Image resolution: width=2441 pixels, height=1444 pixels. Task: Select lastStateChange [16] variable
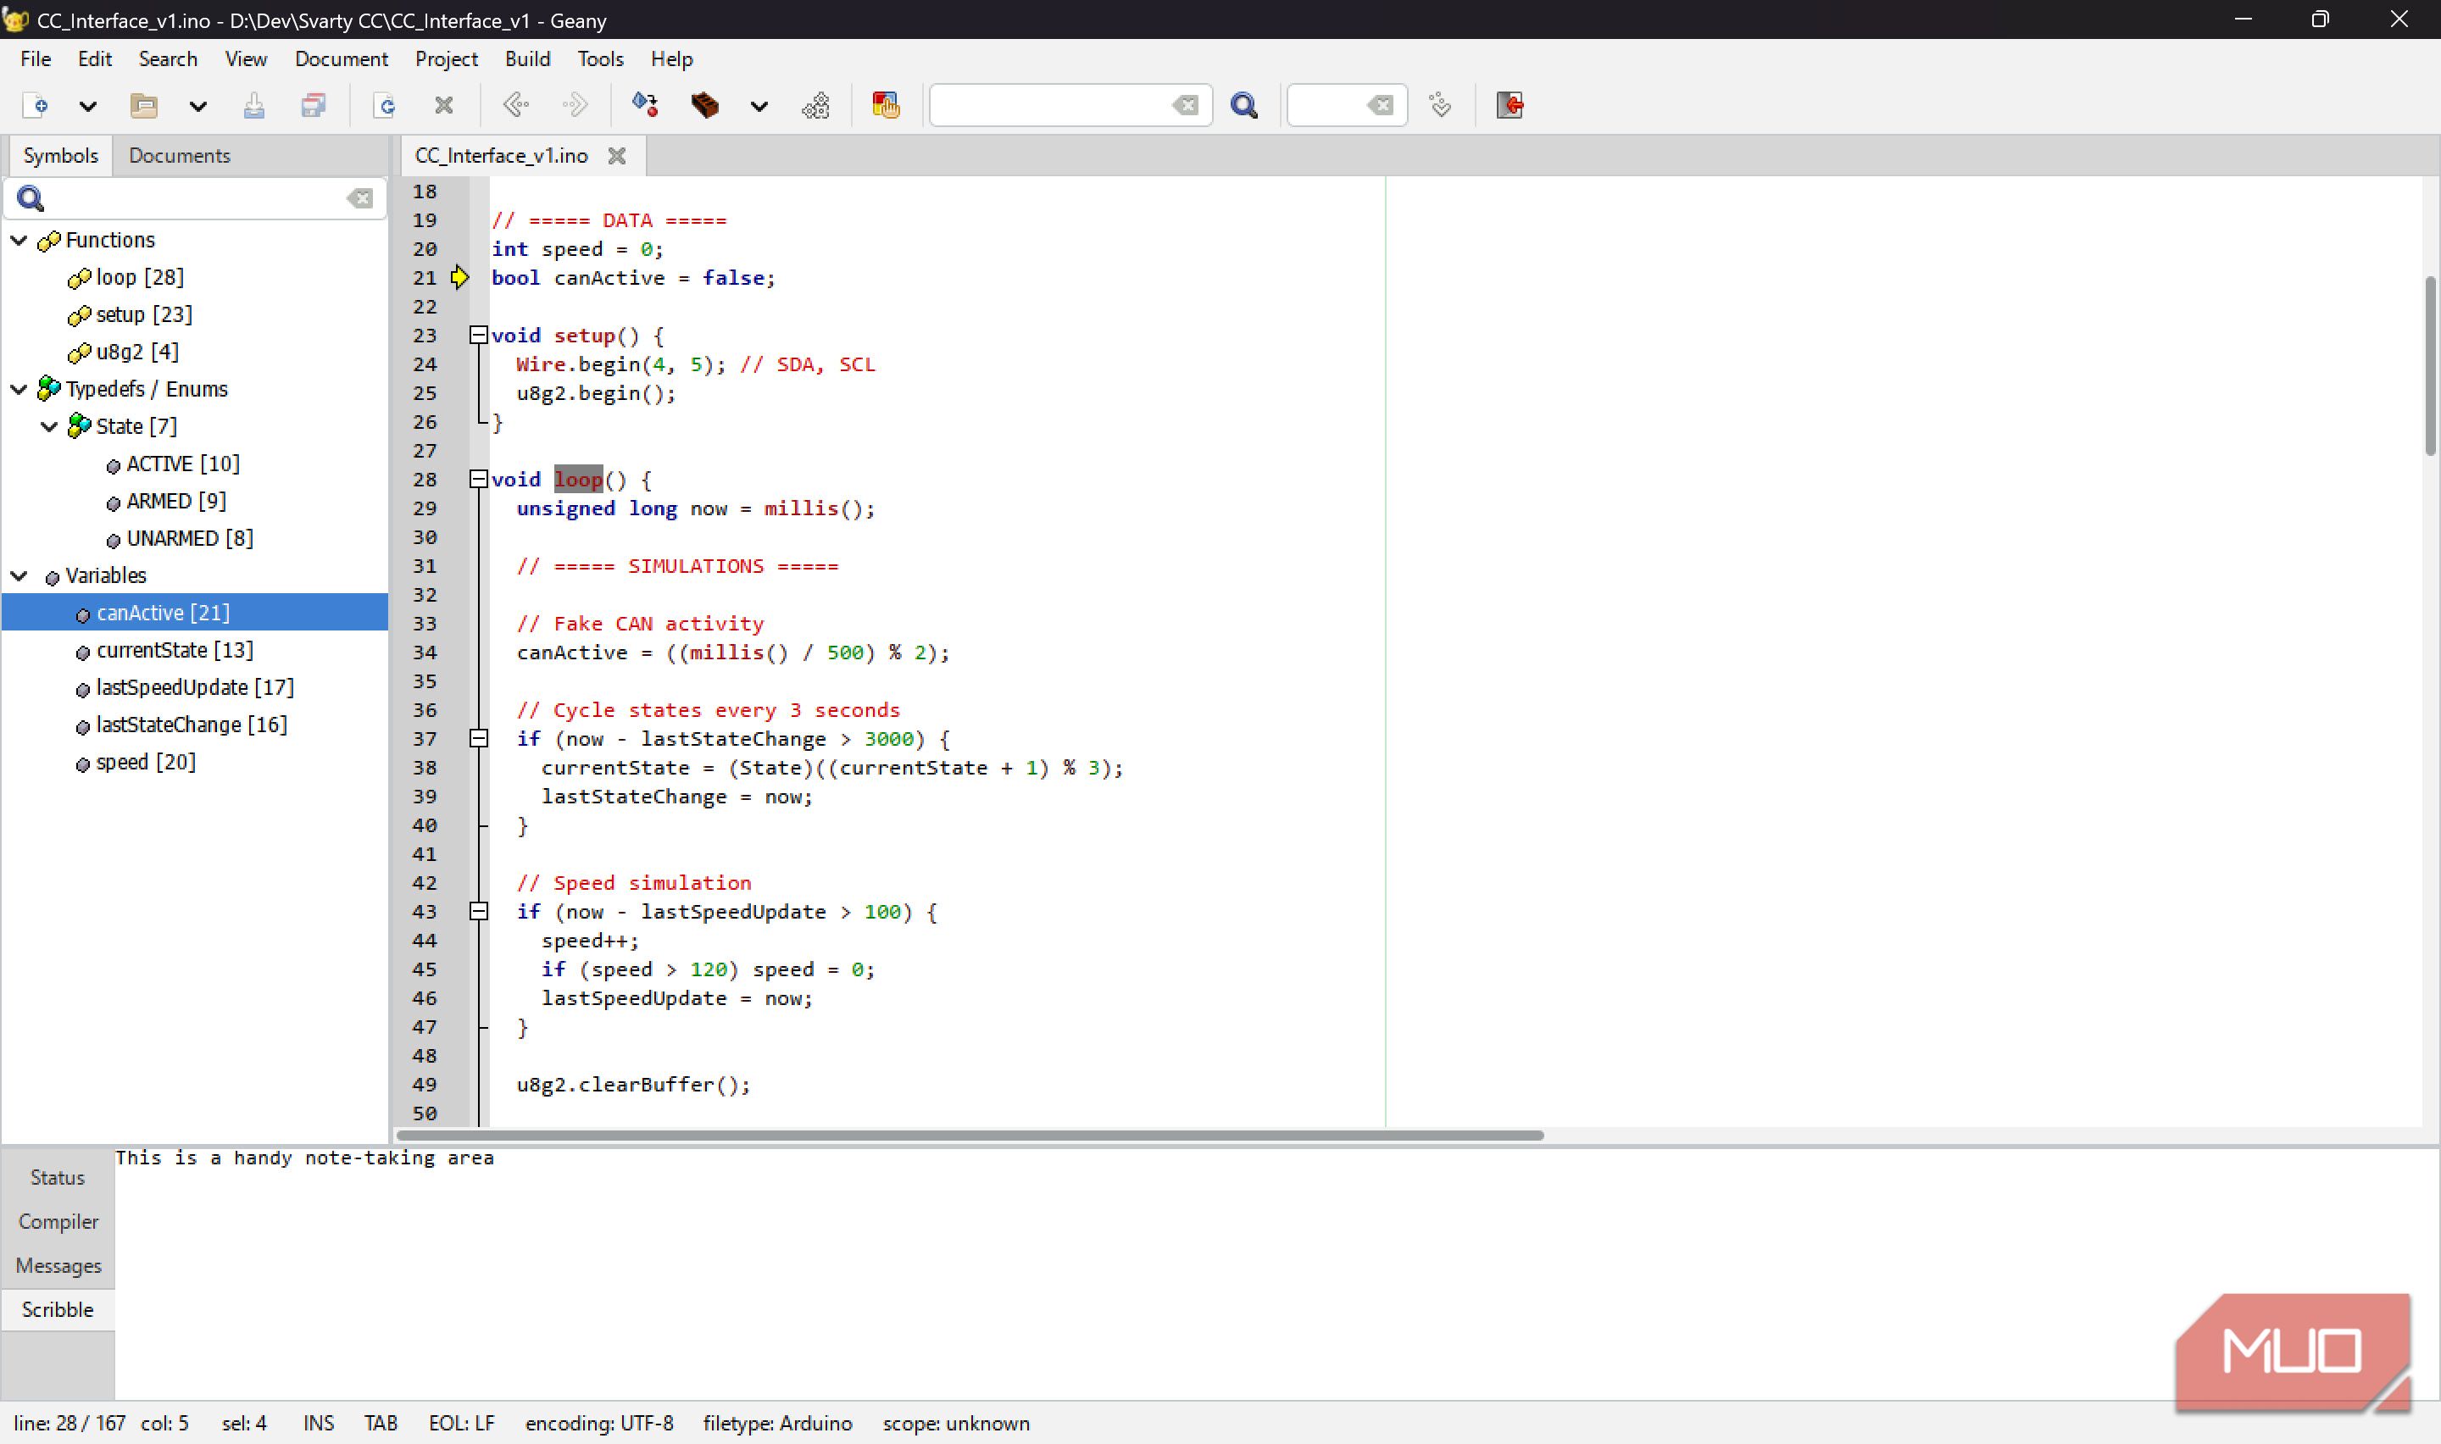[x=191, y=725]
